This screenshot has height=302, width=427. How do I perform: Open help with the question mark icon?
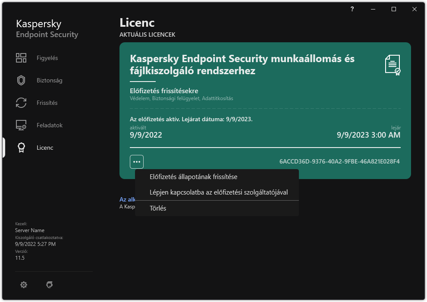click(352, 9)
